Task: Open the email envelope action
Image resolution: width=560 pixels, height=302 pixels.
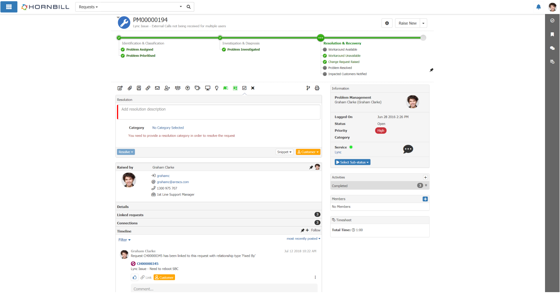Action: pos(157,88)
